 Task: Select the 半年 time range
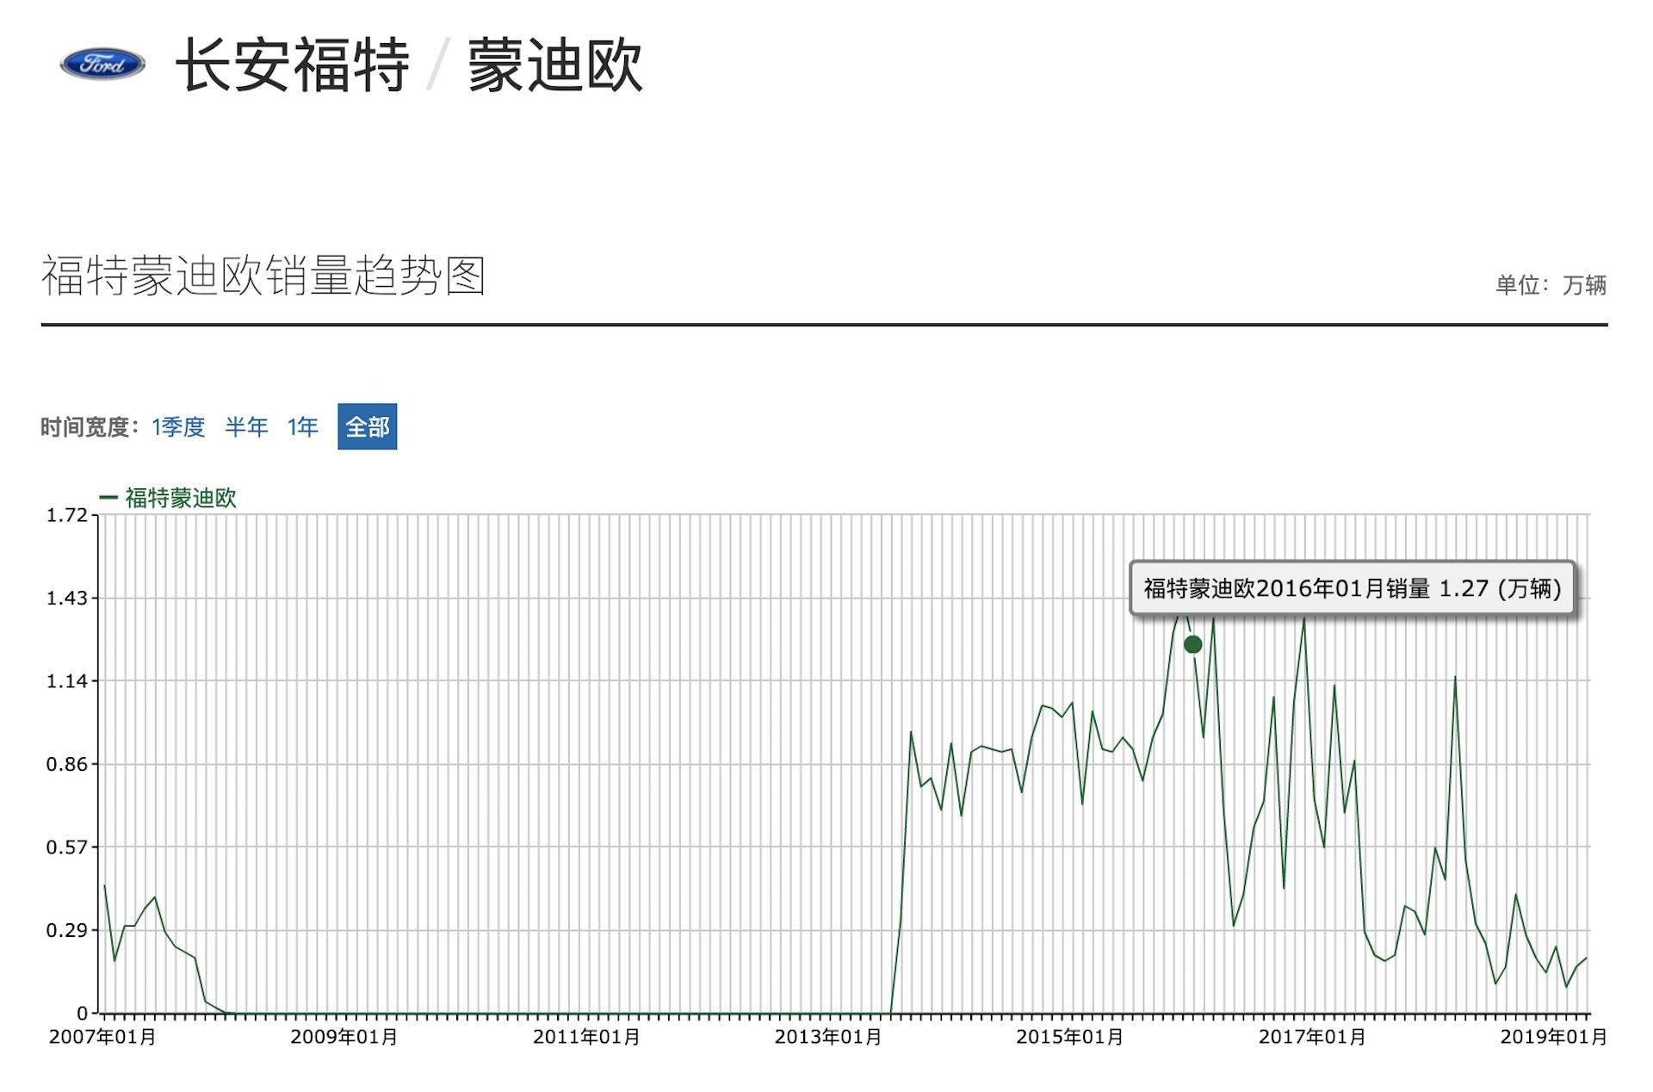coord(246,427)
